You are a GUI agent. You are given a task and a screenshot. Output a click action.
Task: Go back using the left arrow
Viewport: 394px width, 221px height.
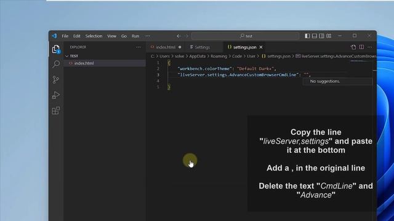[179, 36]
